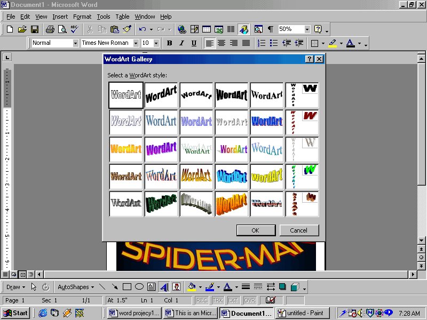The height and width of the screenshot is (320, 427).
Task: Open Print Preview from the toolbar
Action: click(x=62, y=29)
